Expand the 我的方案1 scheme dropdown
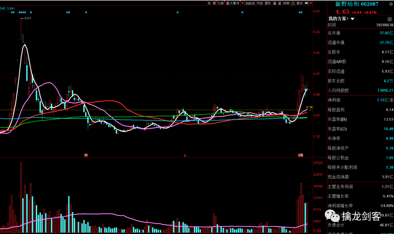The width and height of the screenshot is (394, 234). point(352,19)
